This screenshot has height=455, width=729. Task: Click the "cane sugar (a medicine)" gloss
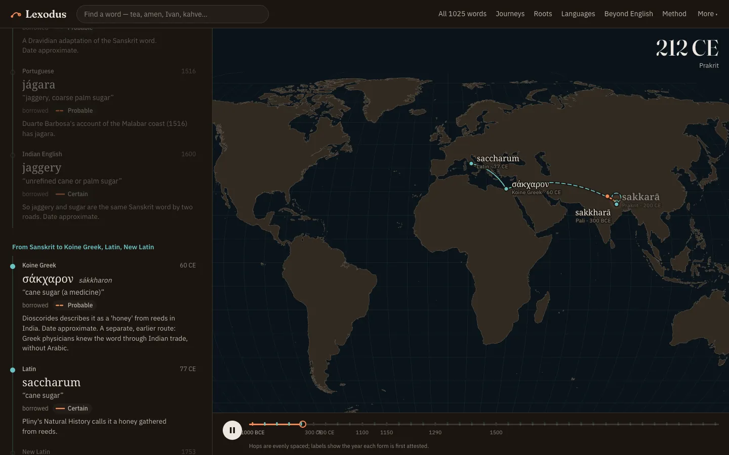(63, 292)
